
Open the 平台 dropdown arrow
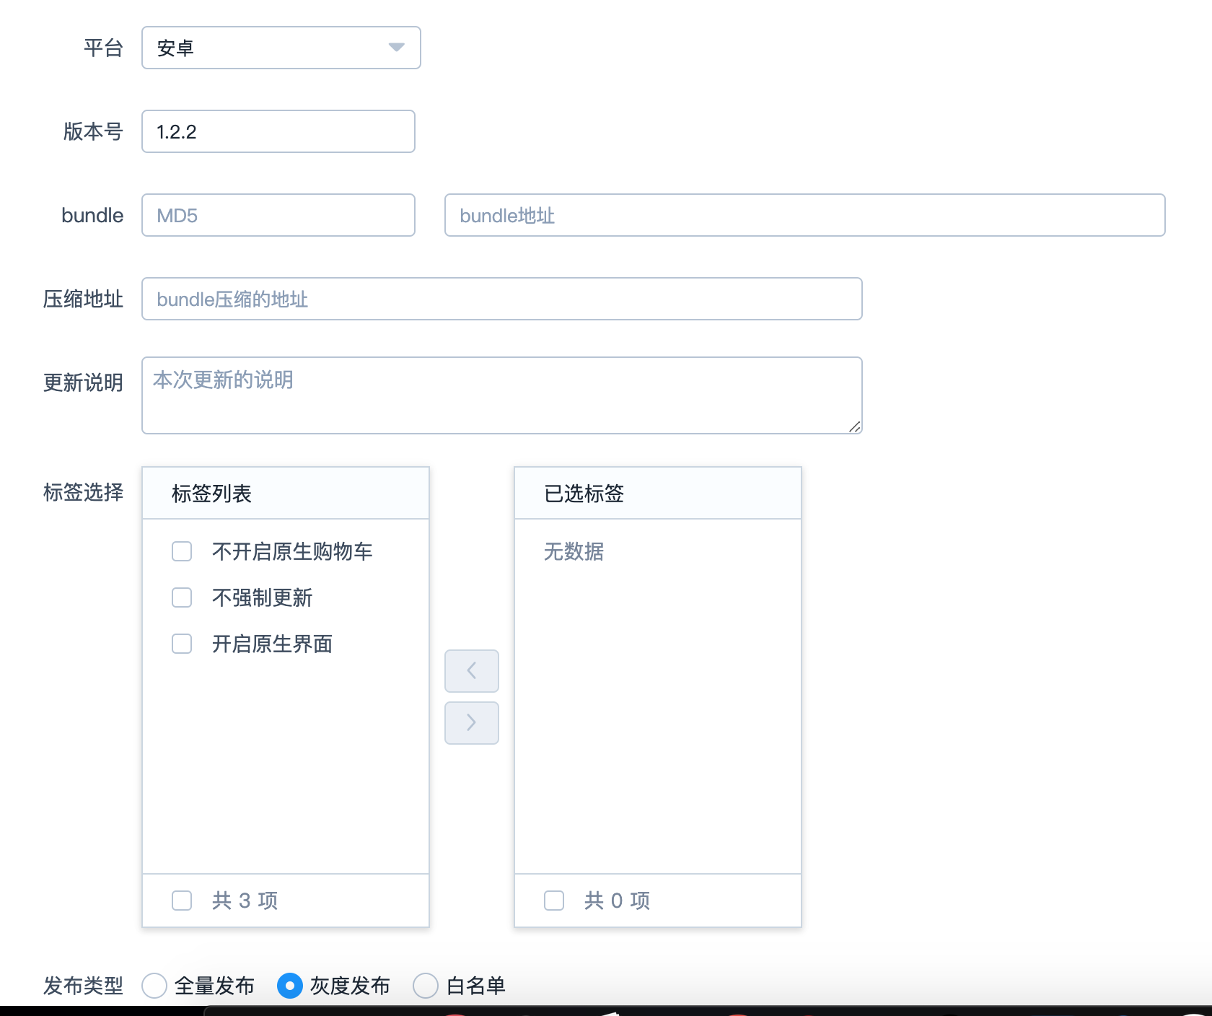click(x=396, y=48)
